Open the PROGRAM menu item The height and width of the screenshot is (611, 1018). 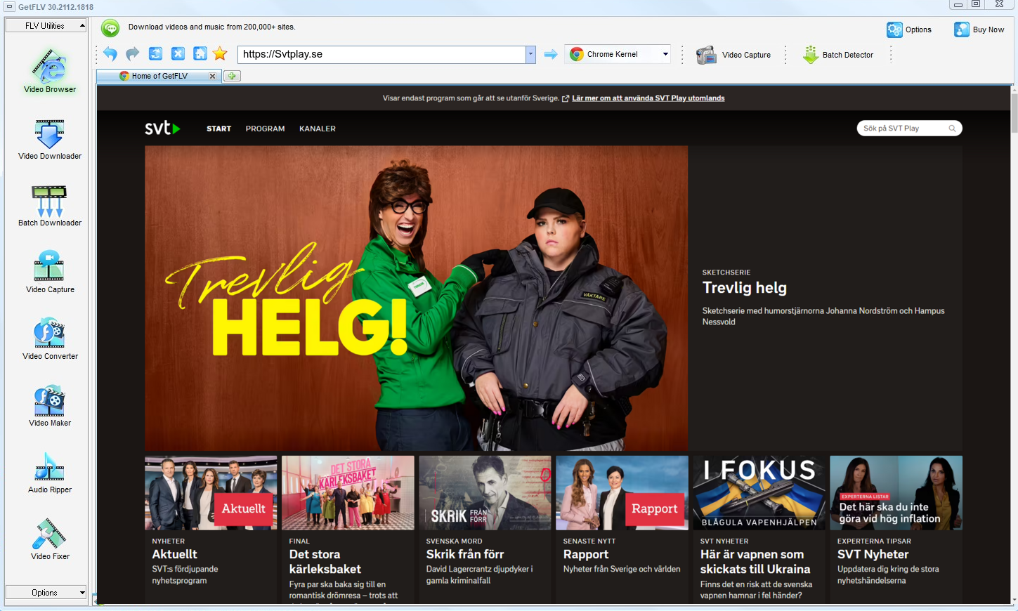[x=265, y=129]
